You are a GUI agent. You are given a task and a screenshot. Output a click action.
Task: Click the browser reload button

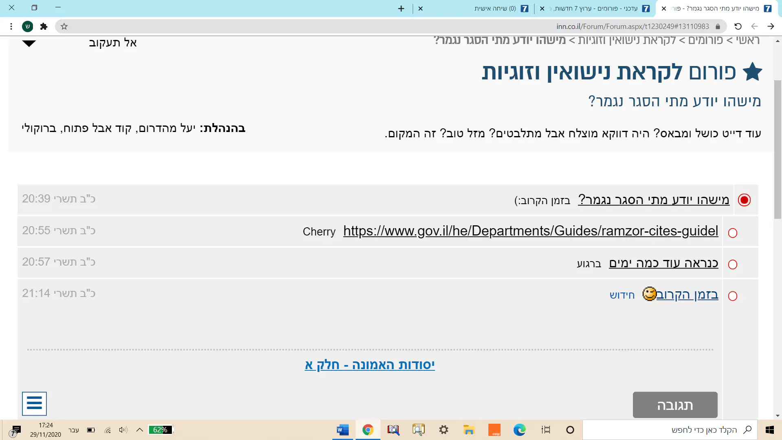pos(738,26)
